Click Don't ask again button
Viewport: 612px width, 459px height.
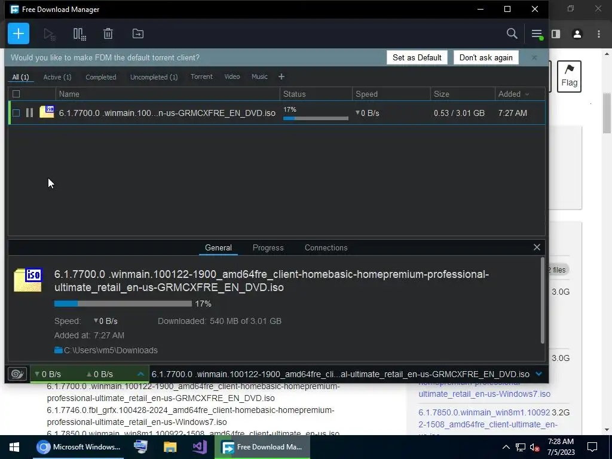pos(486,57)
